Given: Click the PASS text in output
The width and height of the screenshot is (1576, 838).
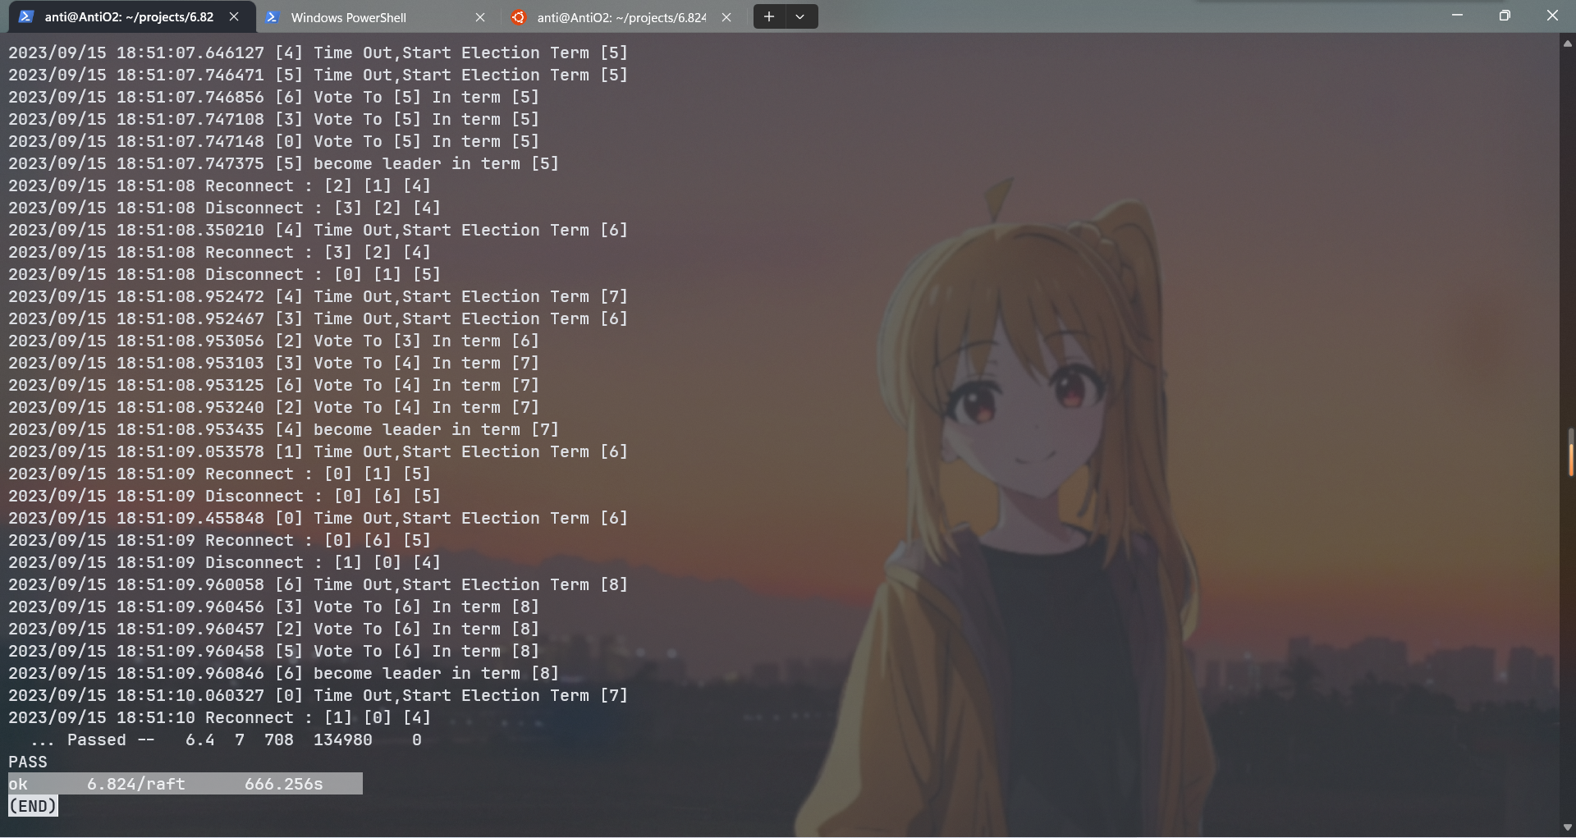Looking at the screenshot, I should pos(28,762).
